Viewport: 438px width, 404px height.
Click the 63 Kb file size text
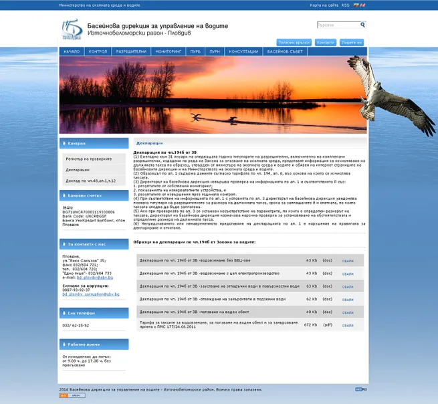point(312,286)
